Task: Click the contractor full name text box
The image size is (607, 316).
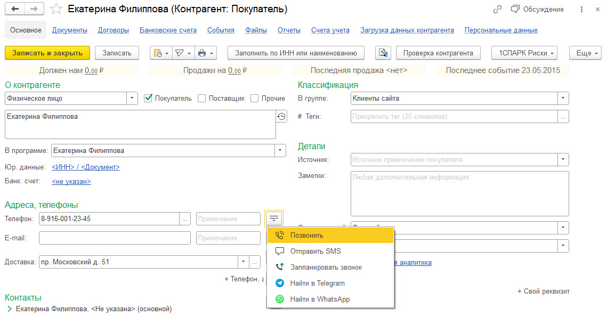Action: [140, 124]
